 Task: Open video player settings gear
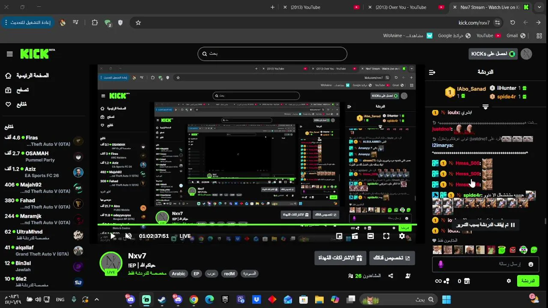[x=402, y=236]
